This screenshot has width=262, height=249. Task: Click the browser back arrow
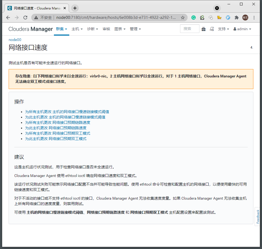[8, 18]
